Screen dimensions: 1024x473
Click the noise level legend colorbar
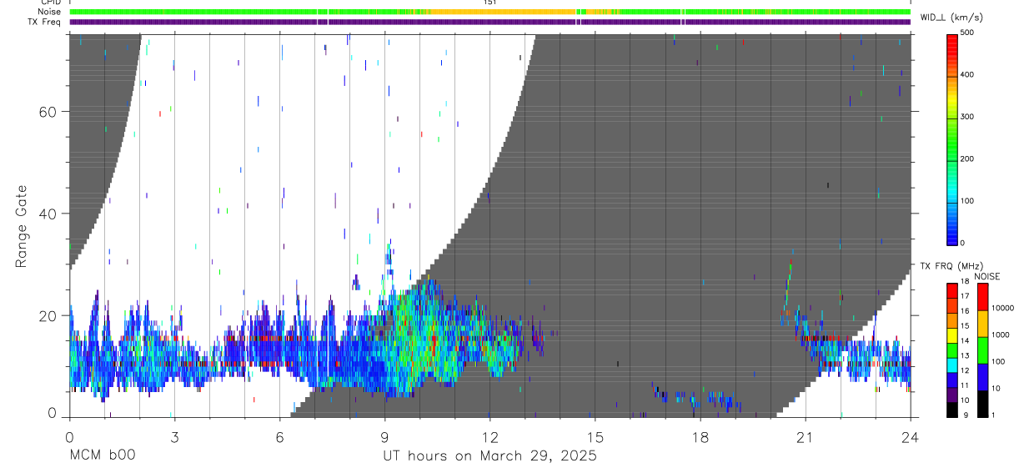tap(982, 350)
